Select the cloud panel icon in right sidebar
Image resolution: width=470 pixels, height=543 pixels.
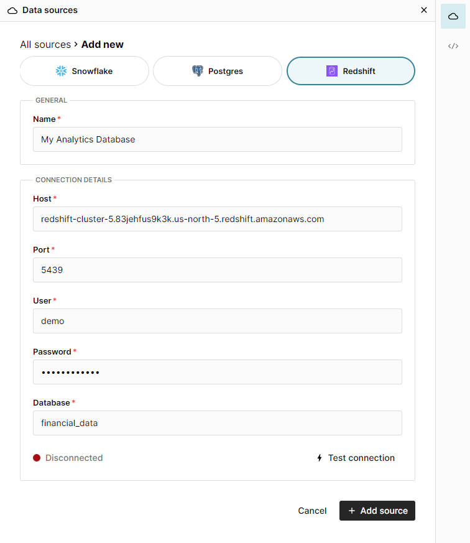pos(453,16)
